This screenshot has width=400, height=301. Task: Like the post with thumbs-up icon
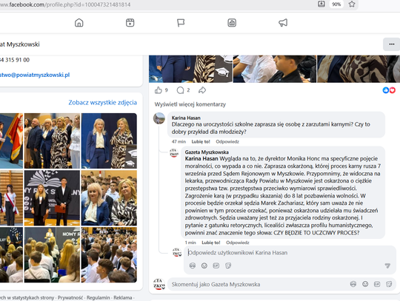click(x=159, y=90)
